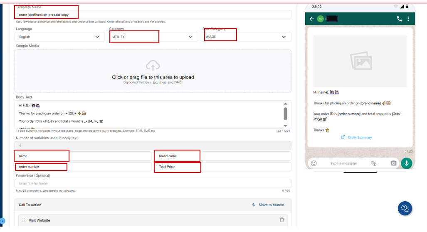Tap the phone call icon in preview header

coord(400,19)
